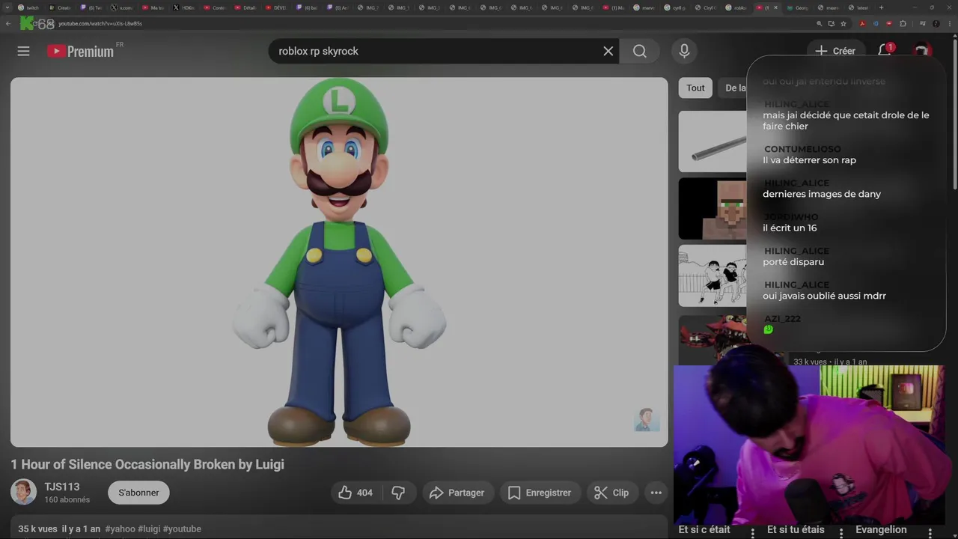Screen dimensions: 958x539
Task: Open the notifications bell
Action: coord(885,51)
